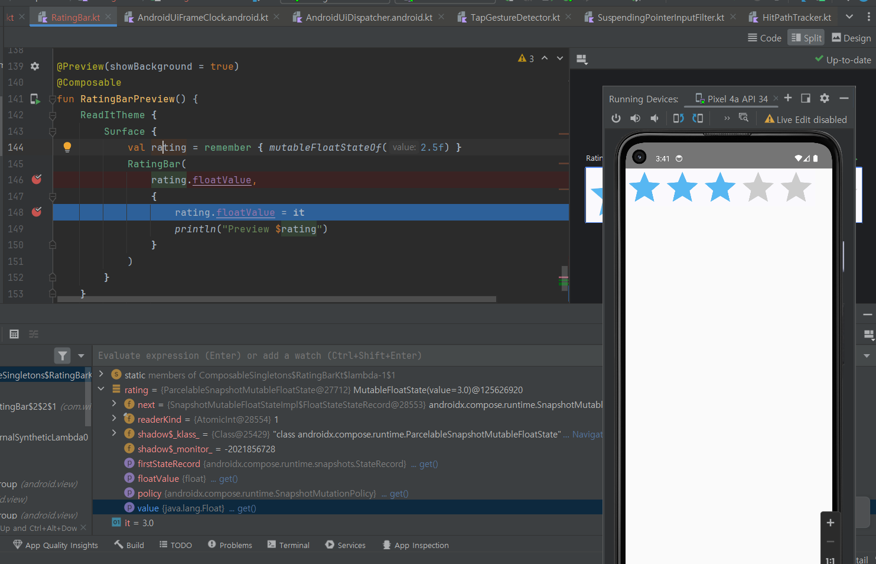876x564 pixels.
Task: Raise emulator volume with volume up icon
Action: tap(635, 118)
